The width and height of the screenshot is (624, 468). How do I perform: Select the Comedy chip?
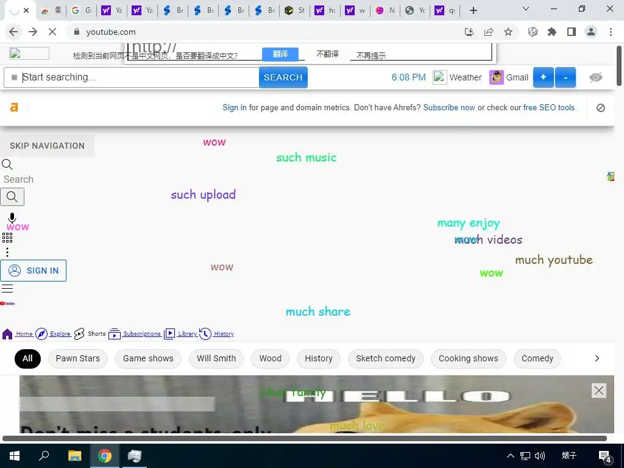[537, 358]
